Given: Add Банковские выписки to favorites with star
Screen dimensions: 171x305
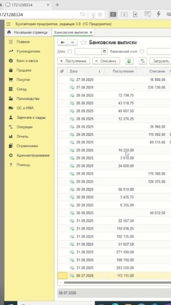Looking at the screenshot, I should point(83,42).
